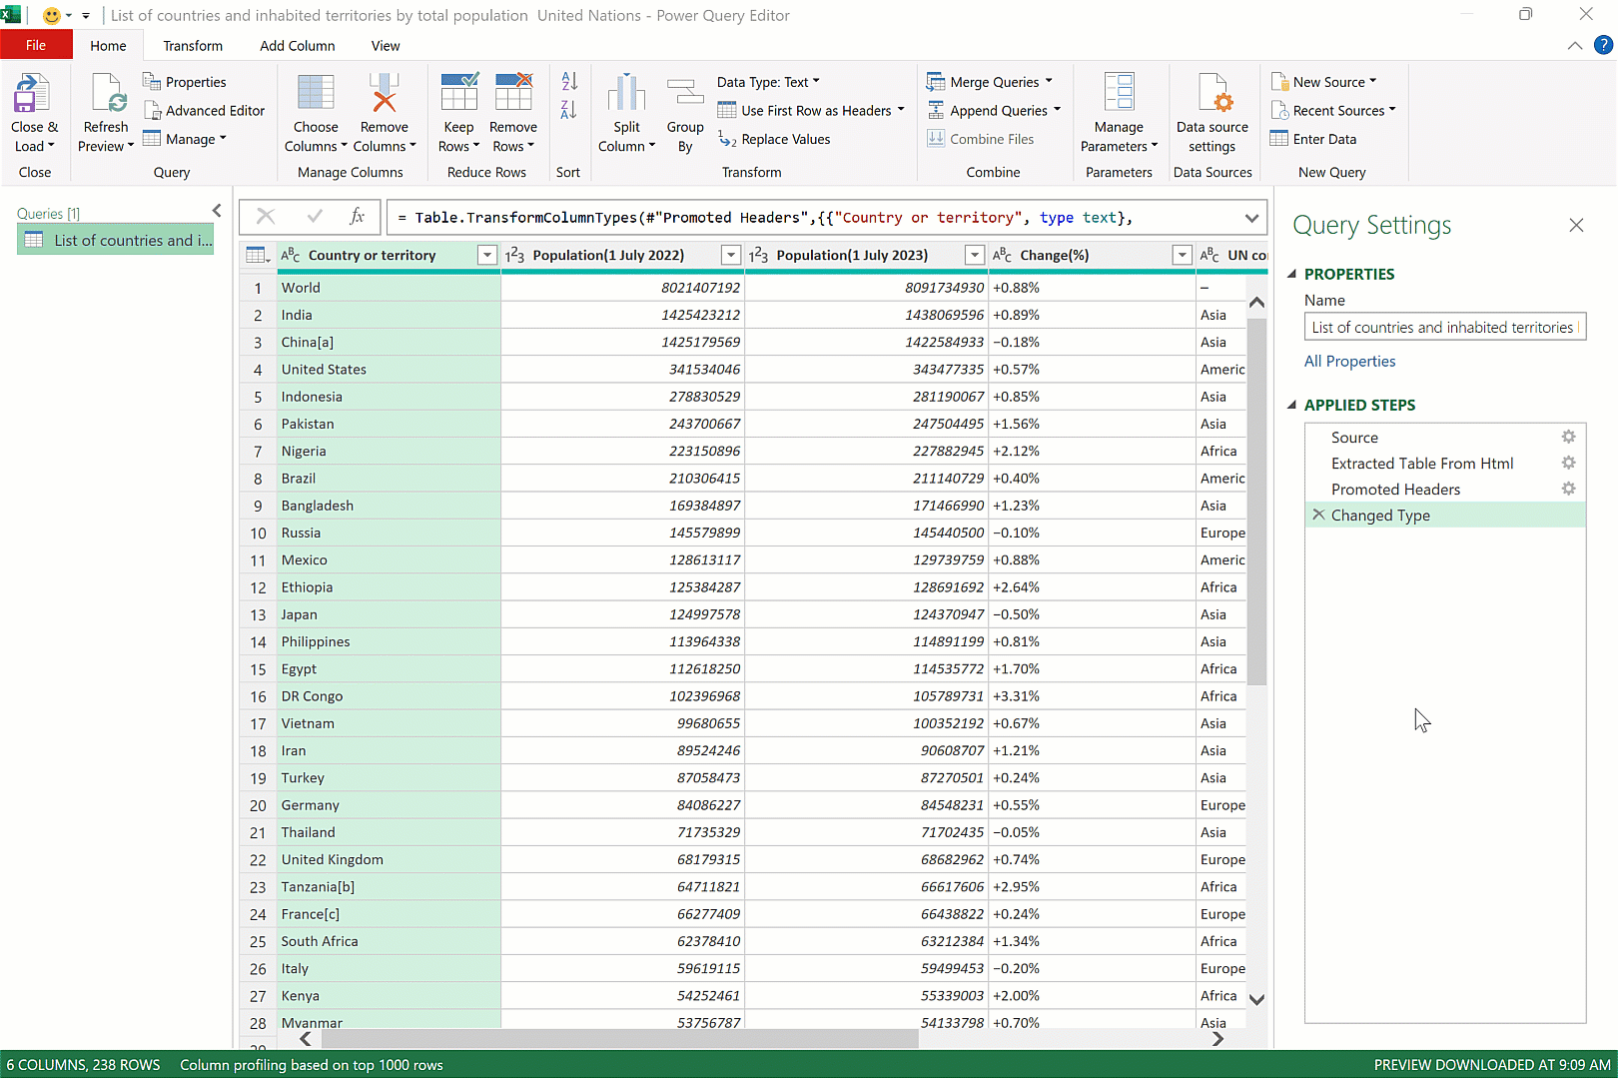The width and height of the screenshot is (1618, 1079).
Task: Switch to the Transform tab
Action: click(x=193, y=46)
